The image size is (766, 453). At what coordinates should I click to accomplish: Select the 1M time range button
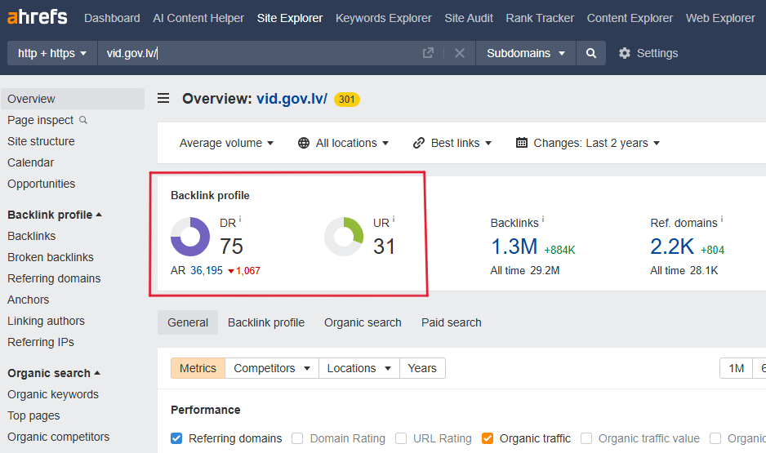(x=736, y=368)
